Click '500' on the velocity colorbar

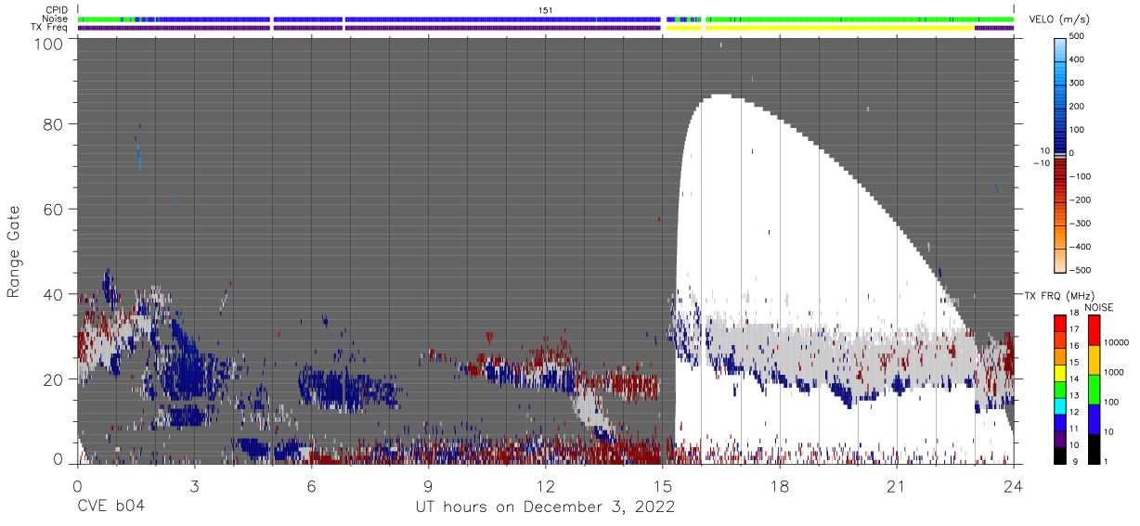click(1077, 36)
